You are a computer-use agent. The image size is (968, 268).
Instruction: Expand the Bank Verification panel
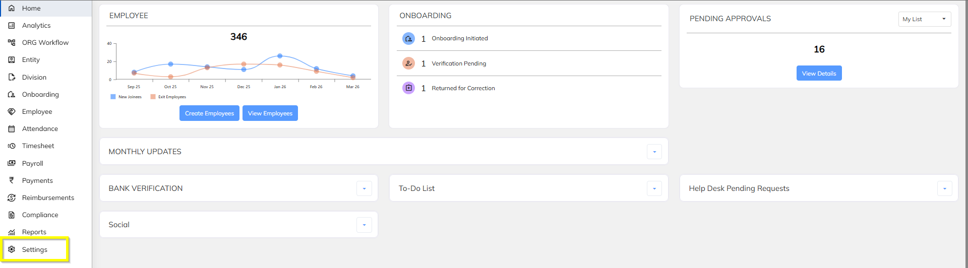364,188
